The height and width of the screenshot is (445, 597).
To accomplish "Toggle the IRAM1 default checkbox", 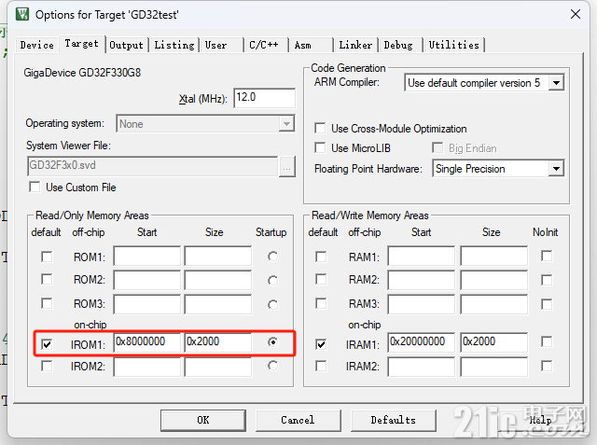I will (x=321, y=344).
